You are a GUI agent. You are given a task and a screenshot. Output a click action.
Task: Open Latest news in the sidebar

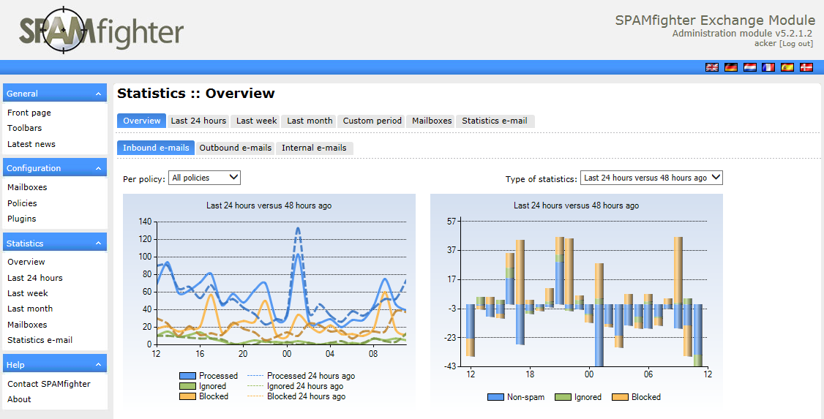(x=31, y=144)
